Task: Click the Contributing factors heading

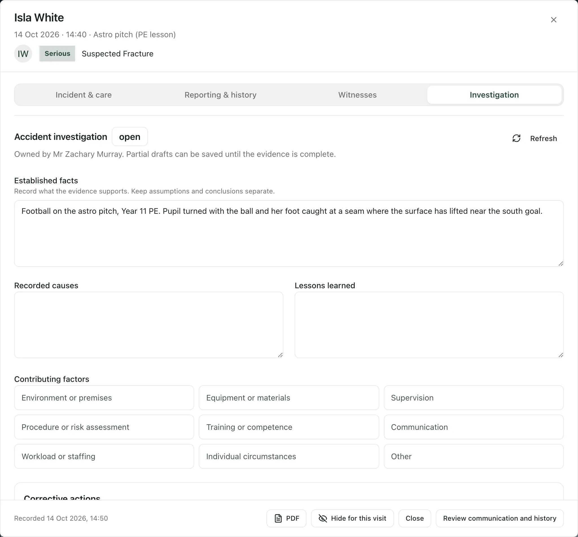Action: tap(52, 379)
